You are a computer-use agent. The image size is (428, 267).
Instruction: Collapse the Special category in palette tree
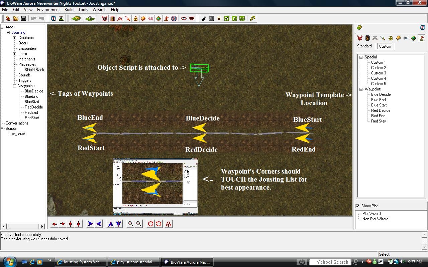361,57
